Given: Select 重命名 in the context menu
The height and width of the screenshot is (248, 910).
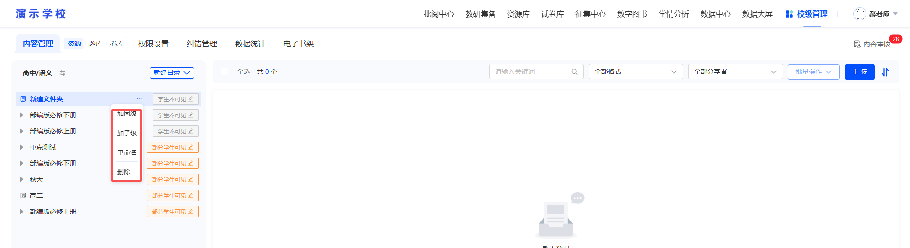Looking at the screenshot, I should (x=127, y=152).
